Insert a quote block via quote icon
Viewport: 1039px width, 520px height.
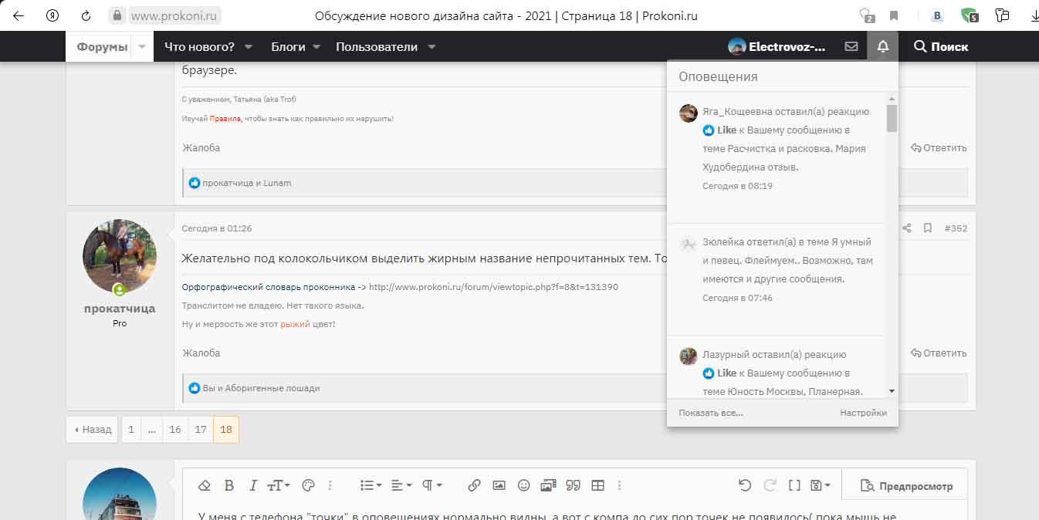click(573, 485)
